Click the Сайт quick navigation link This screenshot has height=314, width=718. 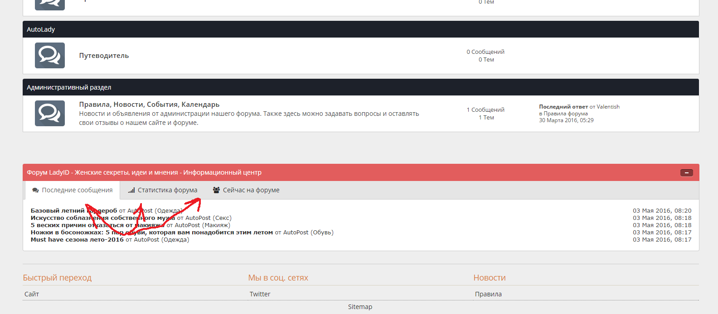[32, 294]
